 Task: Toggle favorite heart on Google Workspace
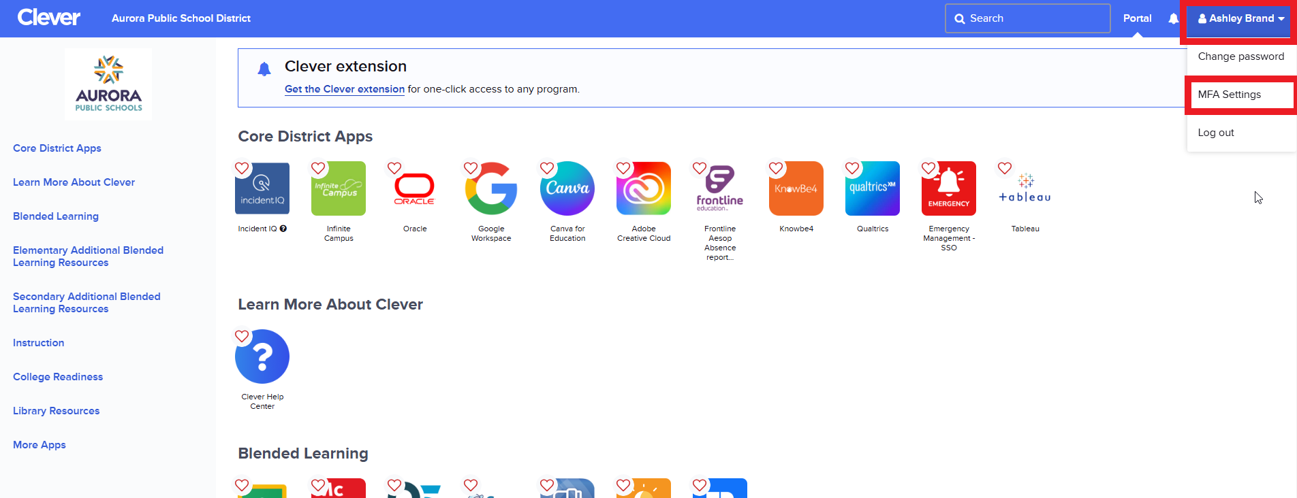click(471, 168)
